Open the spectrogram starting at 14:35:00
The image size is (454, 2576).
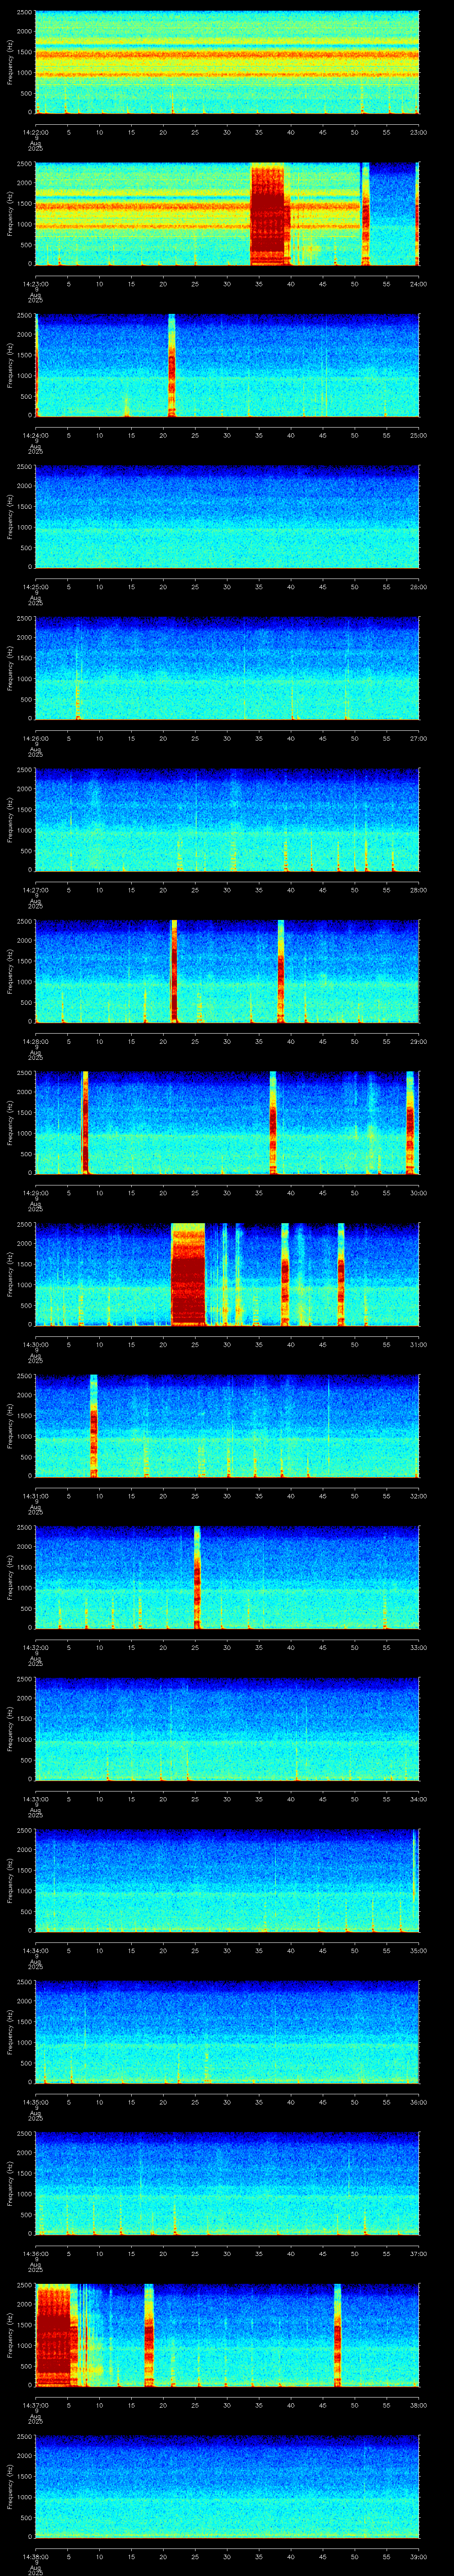[x=227, y=2032]
